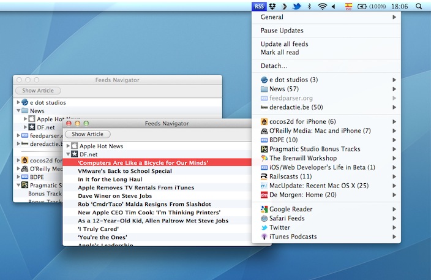Click the iTunes Podcasts icon in menu
The width and height of the screenshot is (431, 280).
(264, 236)
